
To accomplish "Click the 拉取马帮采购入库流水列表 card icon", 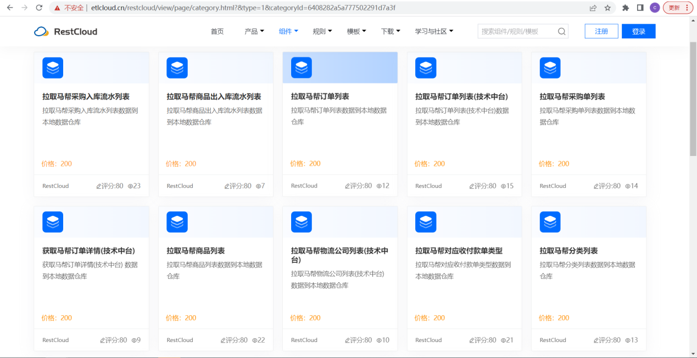I will coord(53,68).
